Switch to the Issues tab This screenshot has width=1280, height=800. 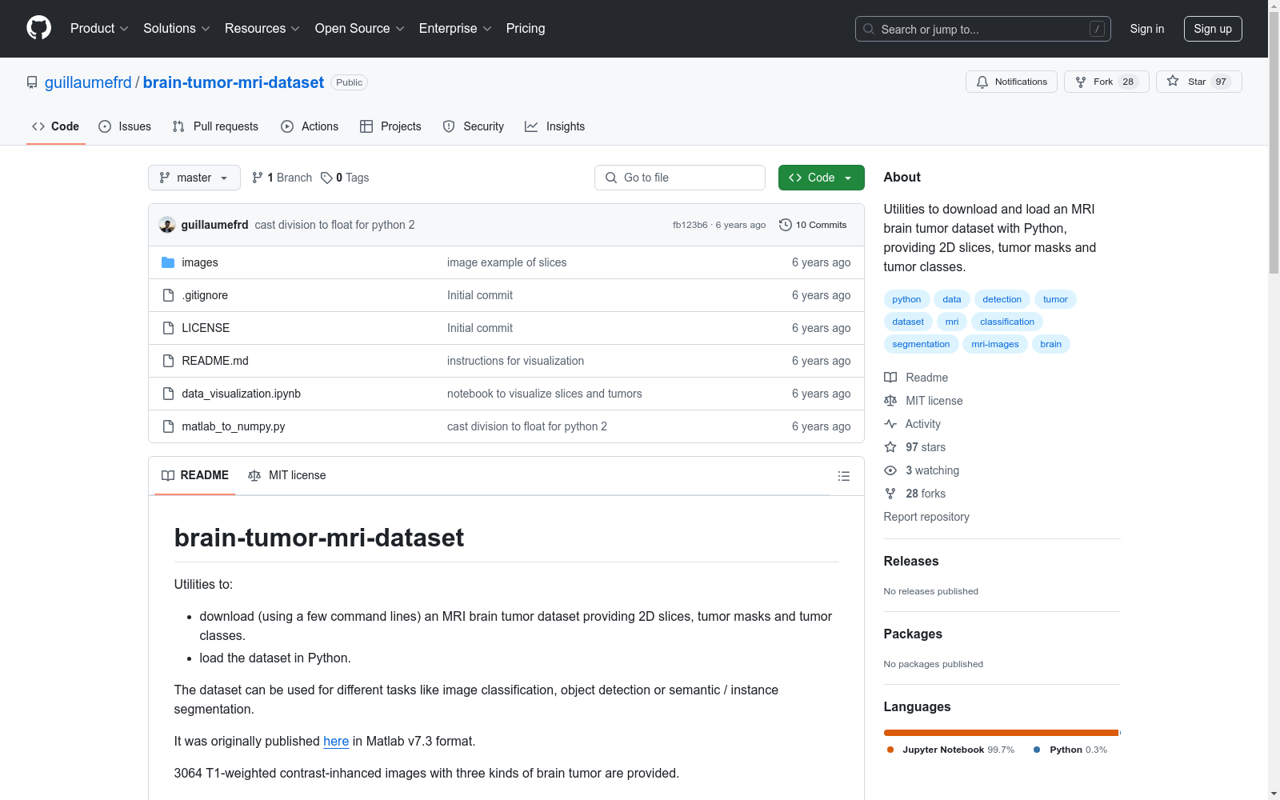click(x=125, y=126)
